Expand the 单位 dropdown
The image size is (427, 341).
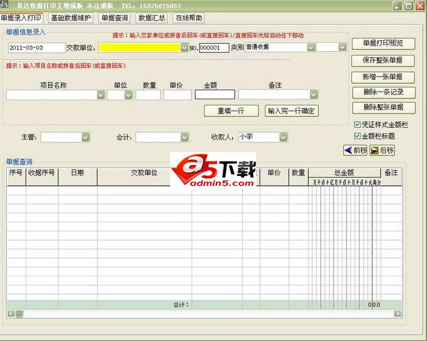click(128, 95)
